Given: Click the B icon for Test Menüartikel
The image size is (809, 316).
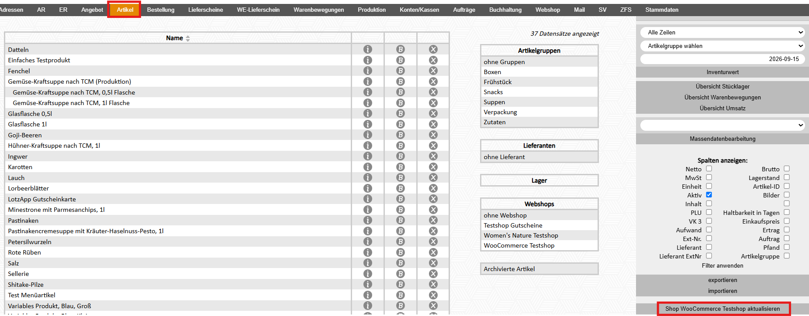Looking at the screenshot, I should 401,295.
